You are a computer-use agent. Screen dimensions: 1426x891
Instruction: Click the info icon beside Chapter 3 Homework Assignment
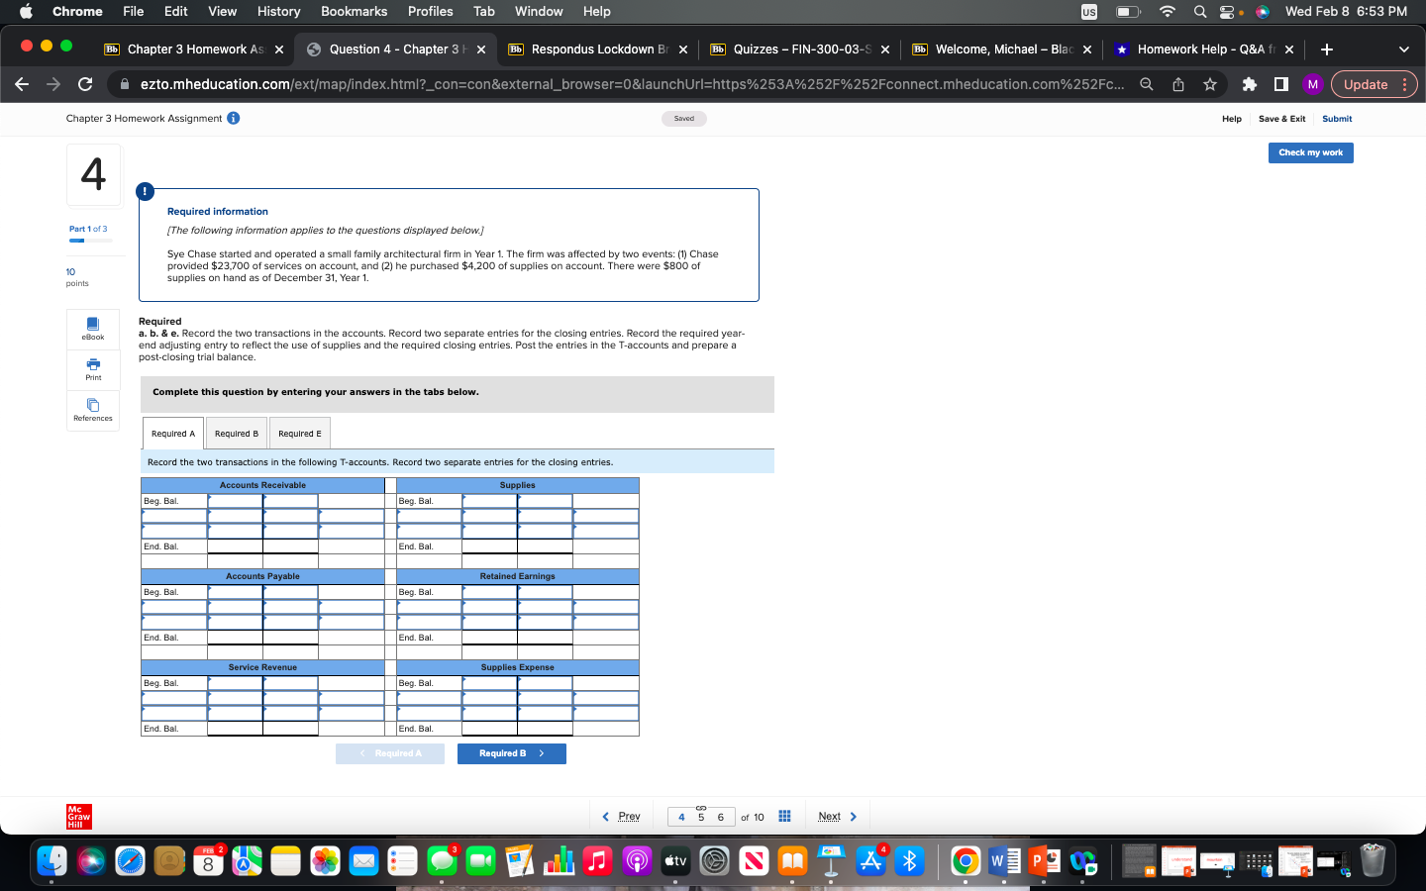(232, 117)
